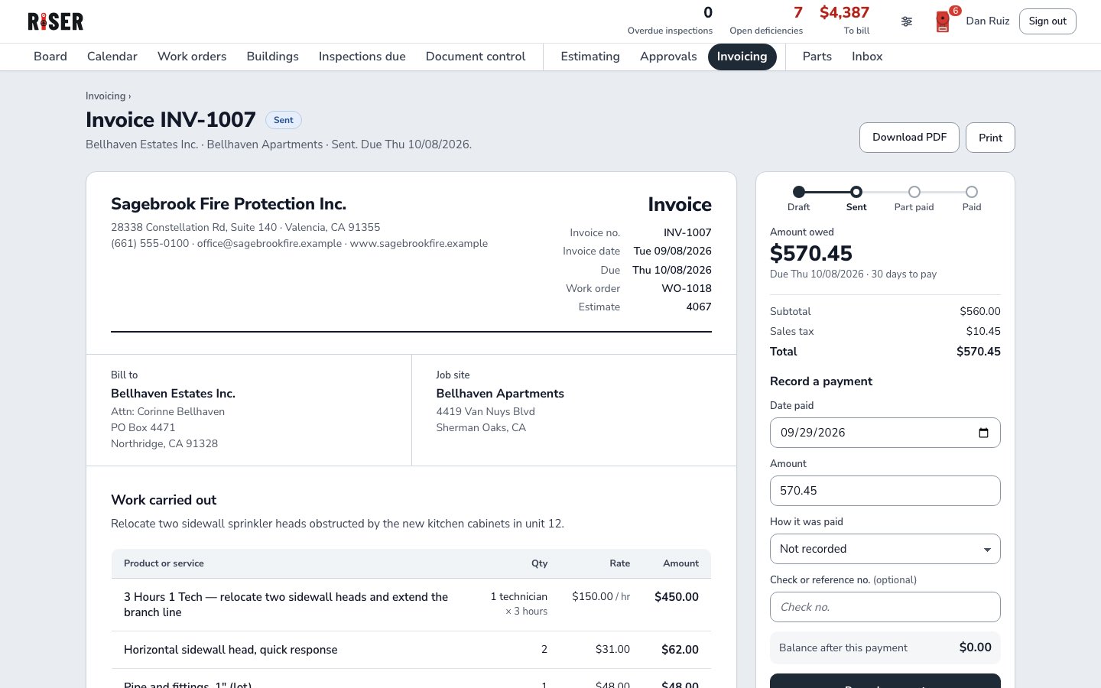Click the estimate number 4067
This screenshot has width=1101, height=688.
point(699,307)
